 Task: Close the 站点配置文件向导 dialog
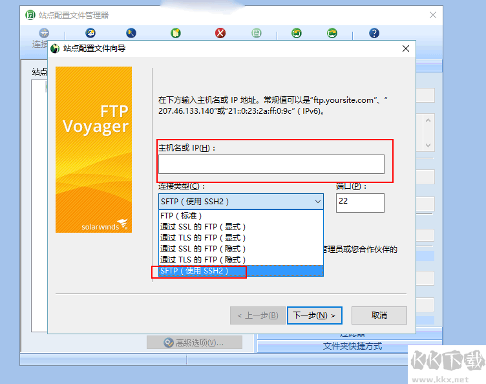tap(406, 48)
